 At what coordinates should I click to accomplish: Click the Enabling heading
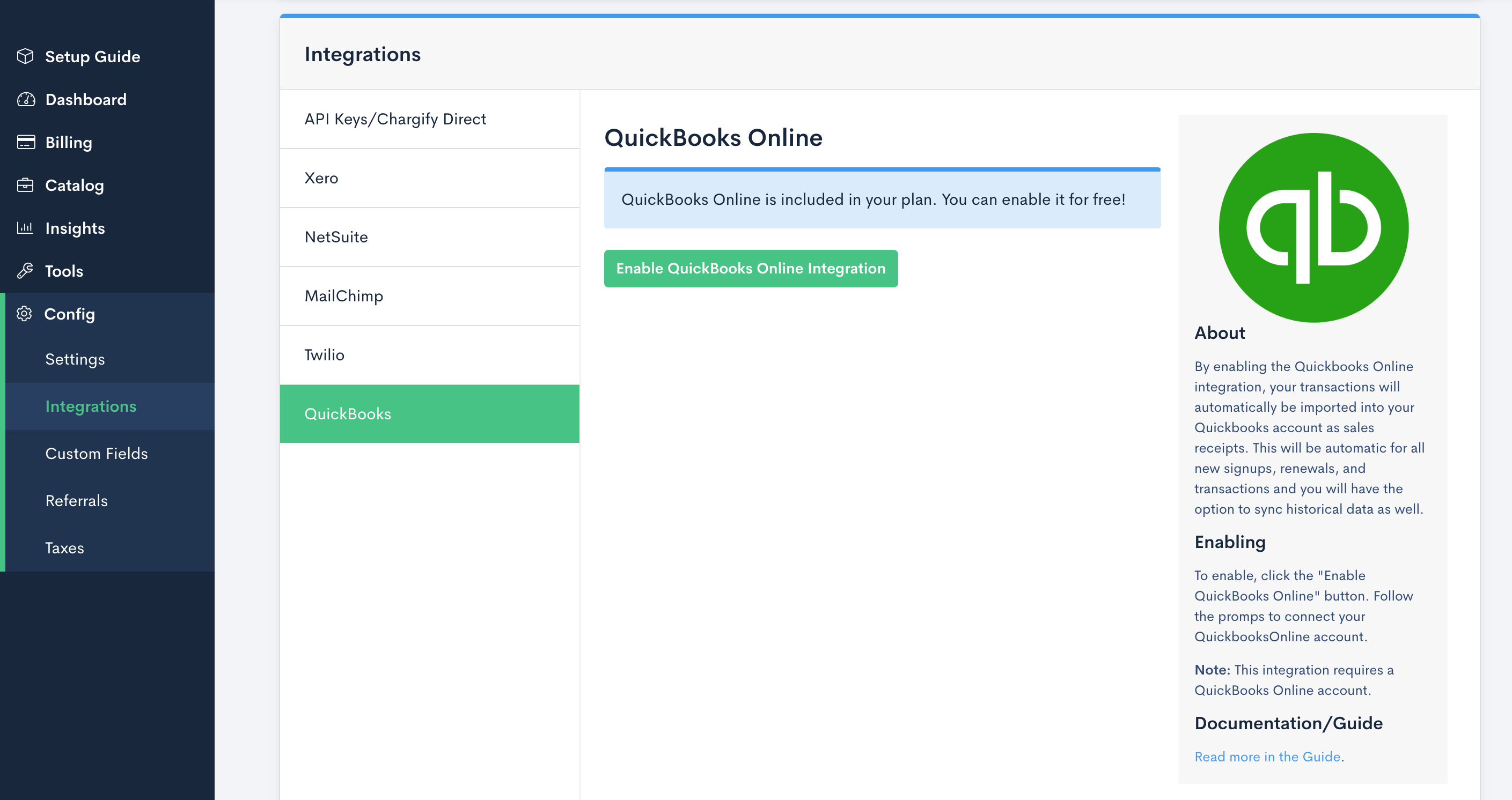1230,542
